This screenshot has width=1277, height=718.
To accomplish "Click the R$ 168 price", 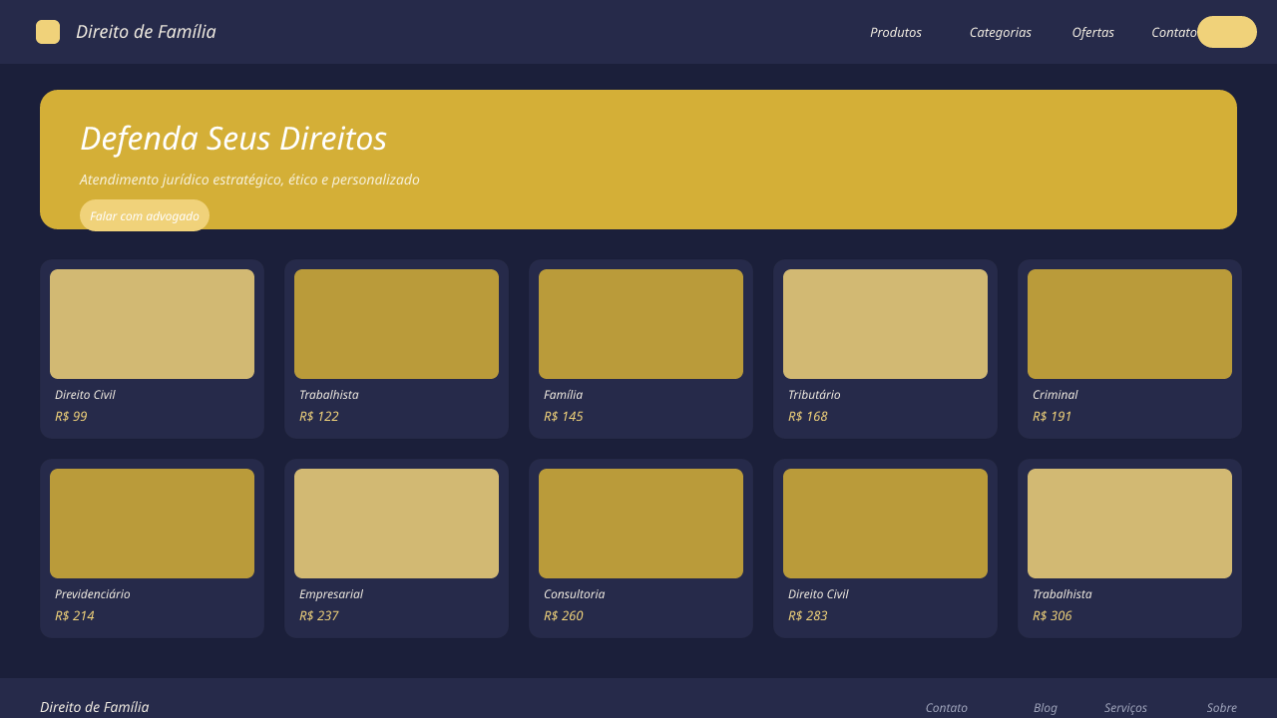I will pyautogui.click(x=808, y=417).
